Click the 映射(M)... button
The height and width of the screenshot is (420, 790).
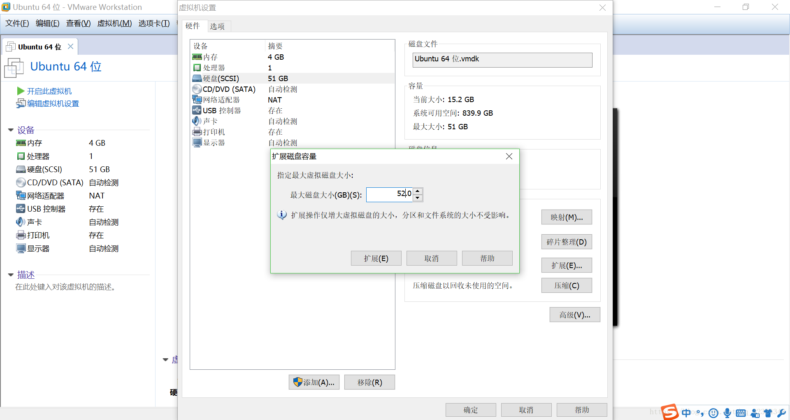click(567, 217)
